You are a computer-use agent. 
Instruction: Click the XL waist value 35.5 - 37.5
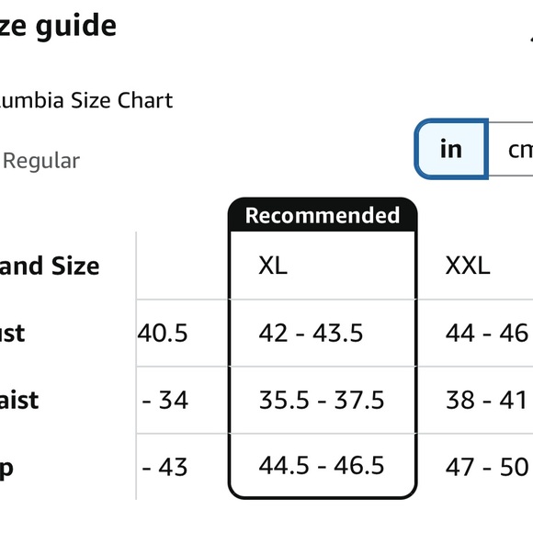click(x=323, y=400)
